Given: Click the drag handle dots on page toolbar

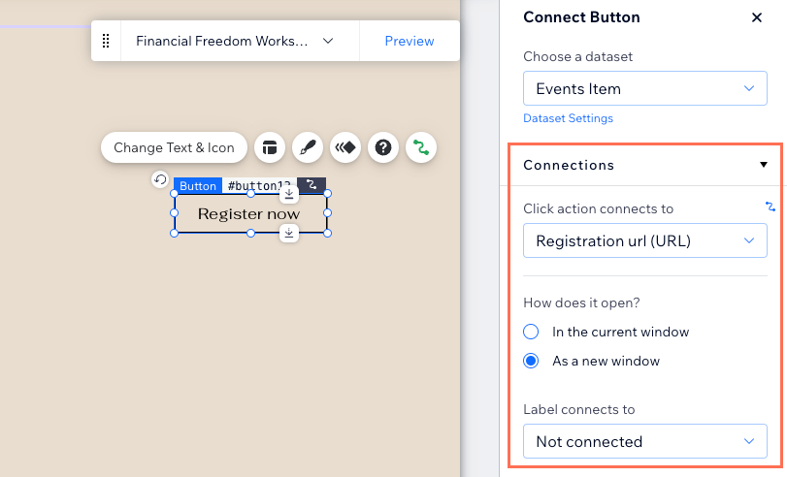Looking at the screenshot, I should click(x=106, y=41).
